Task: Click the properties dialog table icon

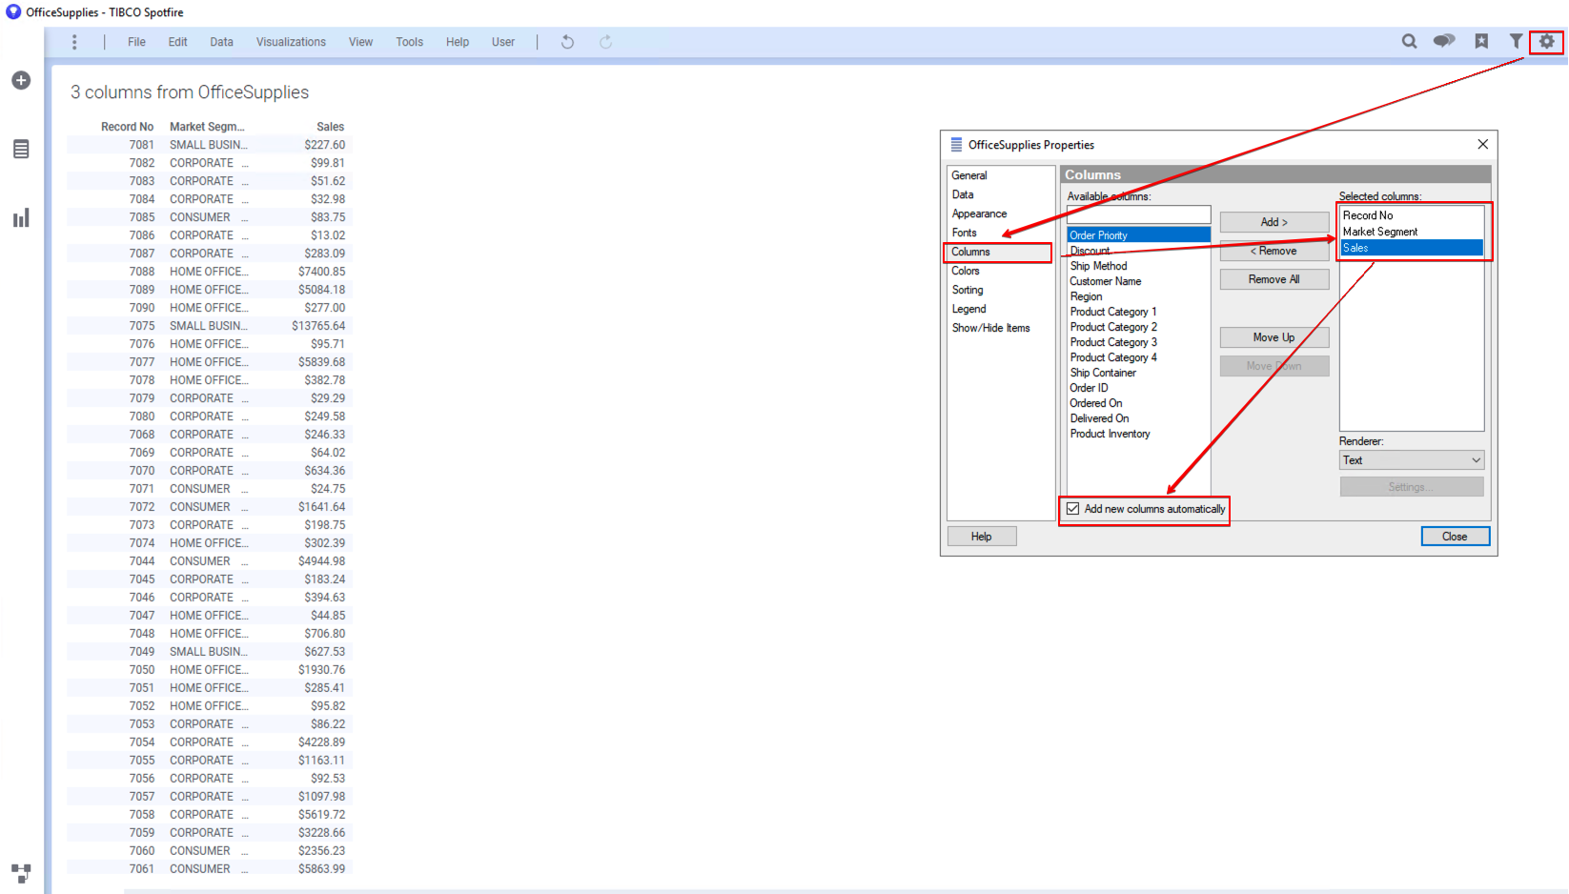Action: 956,144
